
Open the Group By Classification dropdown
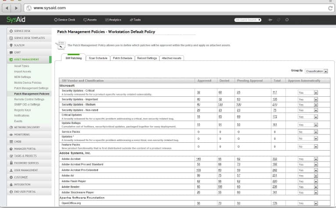pyautogui.click(x=316, y=71)
